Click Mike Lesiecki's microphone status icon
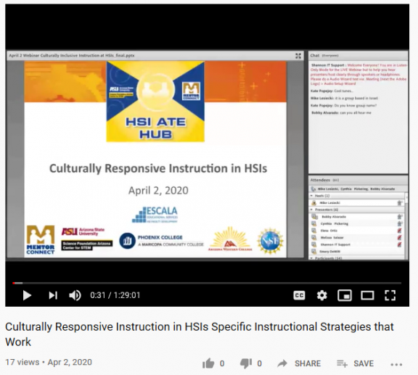418x375 pixels. [400, 203]
